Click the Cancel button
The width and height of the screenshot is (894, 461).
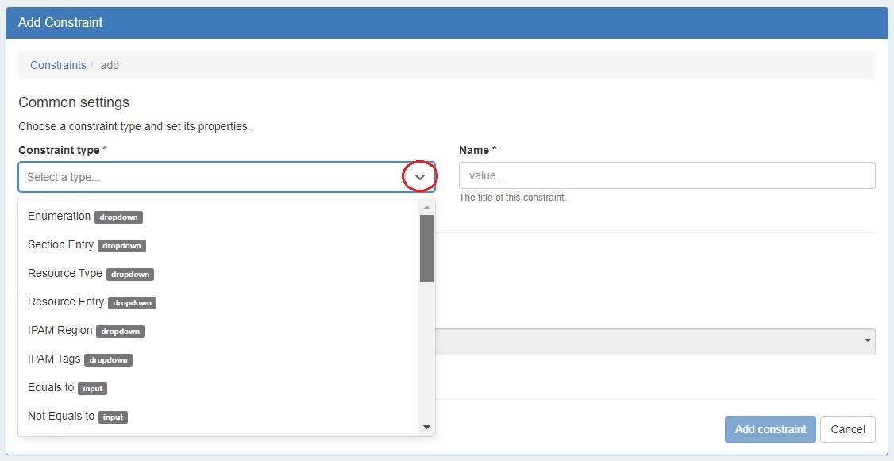point(847,429)
